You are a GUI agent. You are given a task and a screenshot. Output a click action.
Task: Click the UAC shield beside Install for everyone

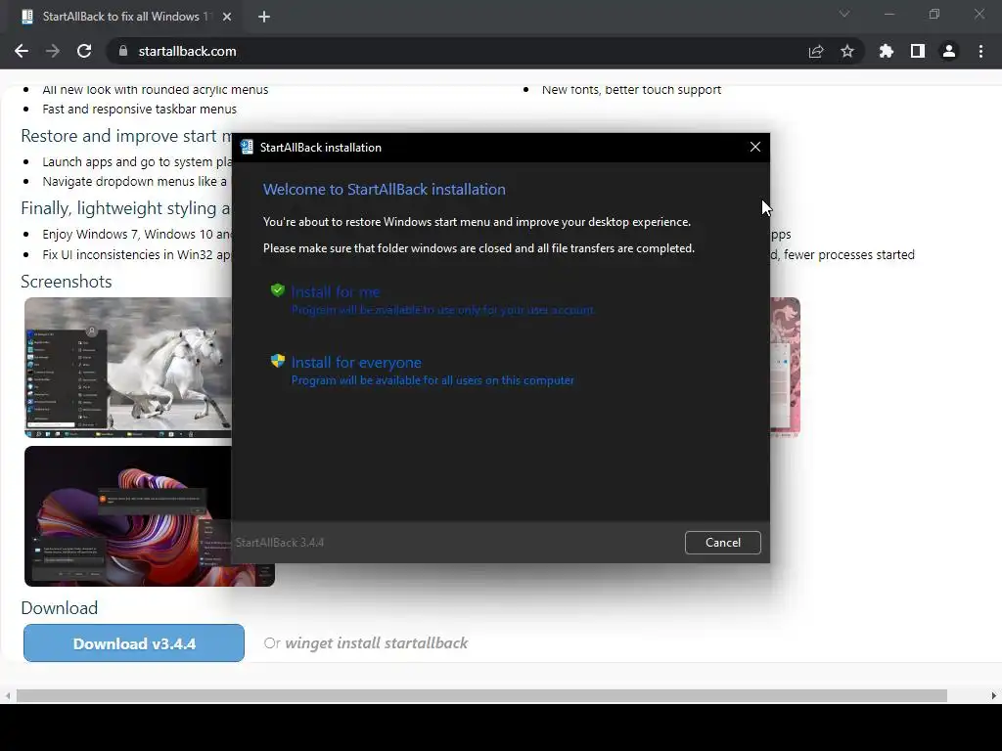point(277,361)
